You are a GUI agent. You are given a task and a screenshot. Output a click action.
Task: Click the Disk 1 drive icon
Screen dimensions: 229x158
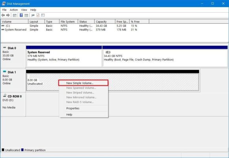click(4, 71)
